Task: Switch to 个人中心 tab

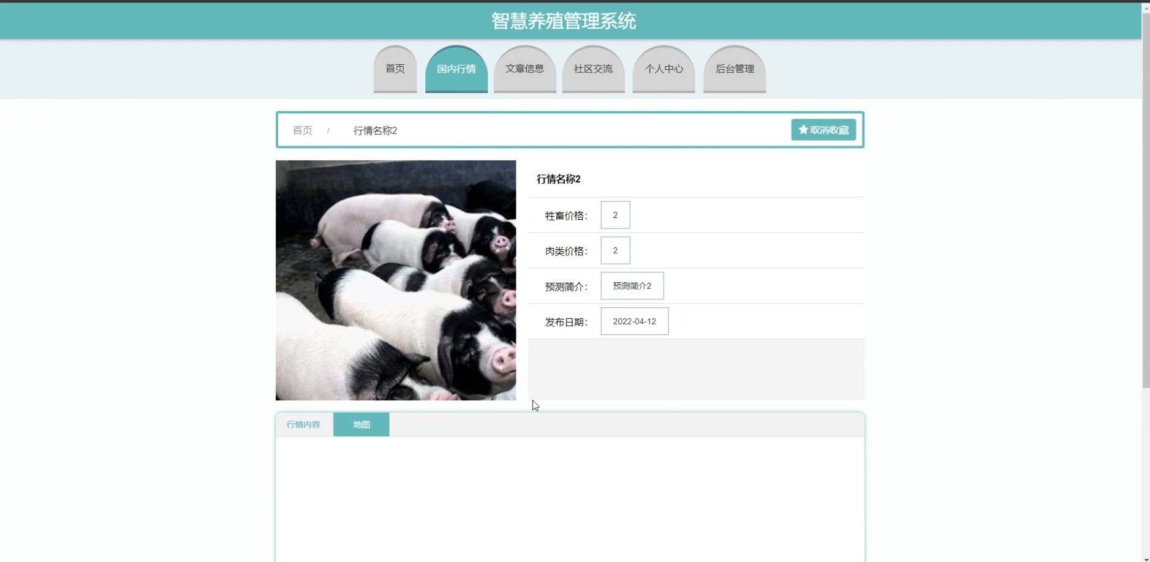Action: click(664, 69)
